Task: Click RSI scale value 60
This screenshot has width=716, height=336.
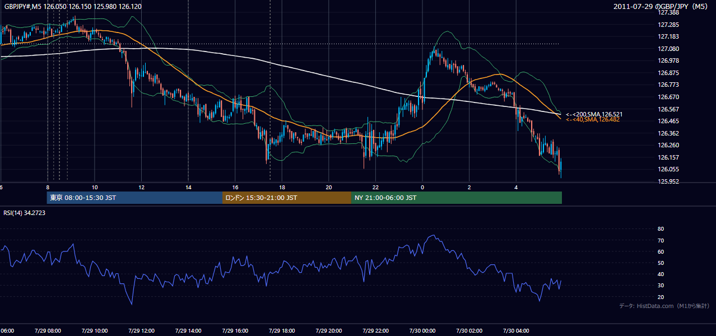Action: point(661,251)
